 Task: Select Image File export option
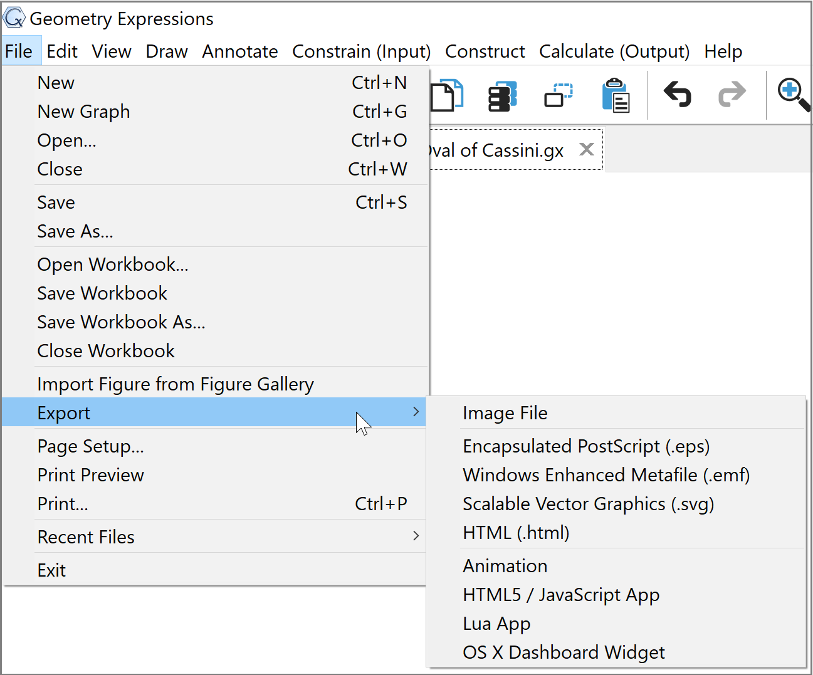point(505,413)
